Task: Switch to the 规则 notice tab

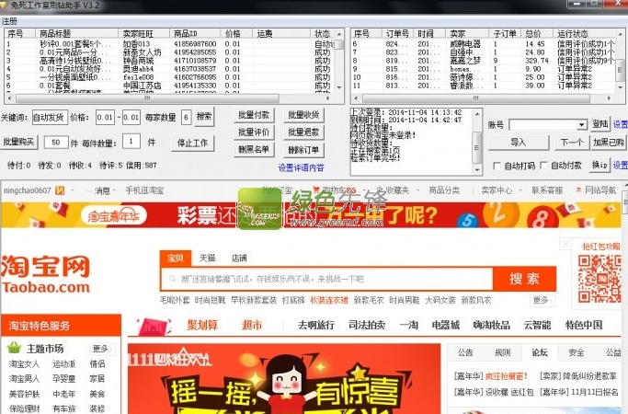Action: coord(502,352)
